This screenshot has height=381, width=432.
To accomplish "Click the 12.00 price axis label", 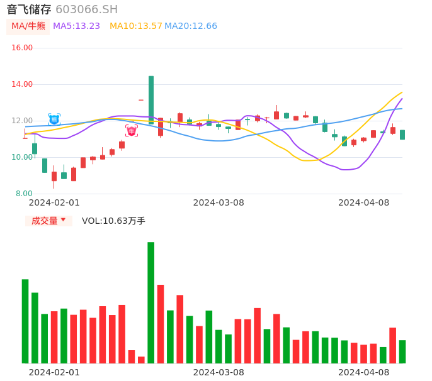I will (x=22, y=121).
